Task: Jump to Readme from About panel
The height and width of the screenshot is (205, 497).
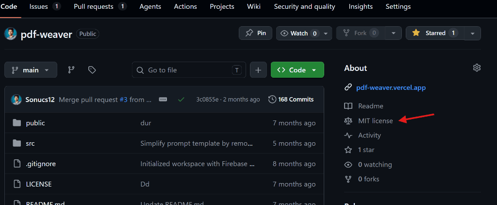Action: (x=370, y=106)
